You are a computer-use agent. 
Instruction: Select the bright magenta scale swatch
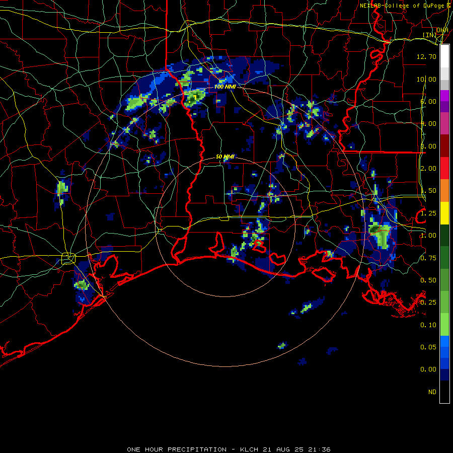pyautogui.click(x=444, y=96)
